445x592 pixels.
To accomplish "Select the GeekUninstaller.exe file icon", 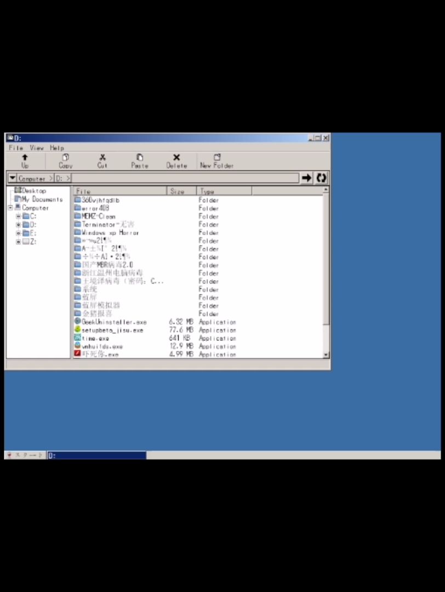I will pos(77,321).
